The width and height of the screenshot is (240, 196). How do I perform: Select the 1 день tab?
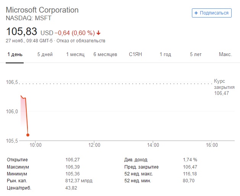tap(15, 54)
